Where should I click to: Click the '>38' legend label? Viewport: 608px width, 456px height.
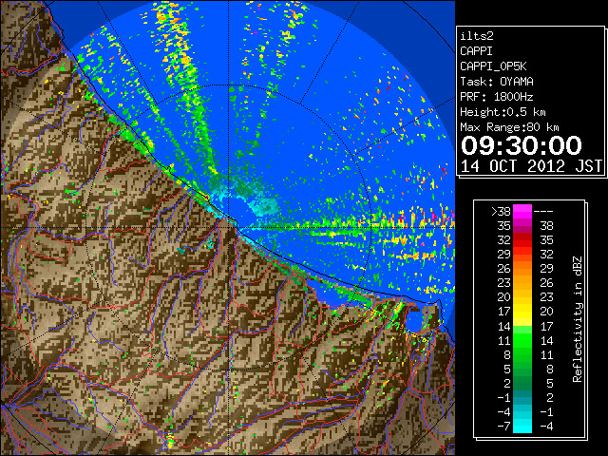point(501,212)
